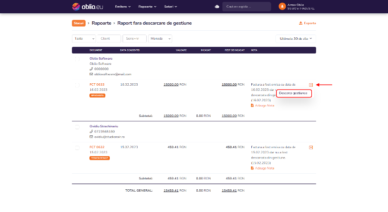Image resolution: width=388 pixels, height=212 pixels.
Task: Expand the Moneda dropdown
Action: tap(160, 39)
